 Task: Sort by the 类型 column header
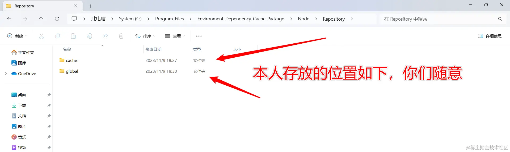pos(197,49)
